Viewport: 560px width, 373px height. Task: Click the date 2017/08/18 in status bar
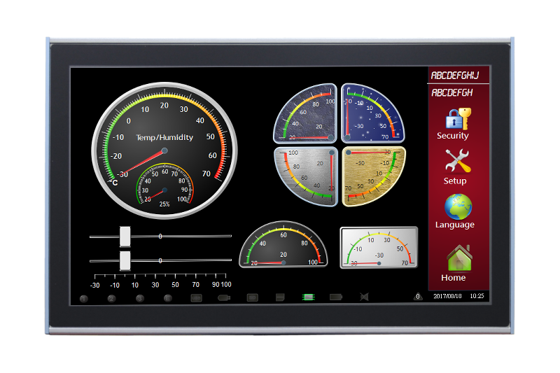tap(447, 297)
